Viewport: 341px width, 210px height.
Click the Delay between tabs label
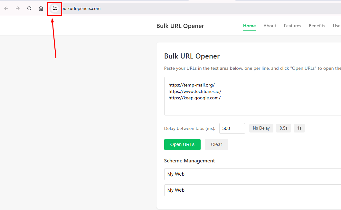tap(190, 128)
